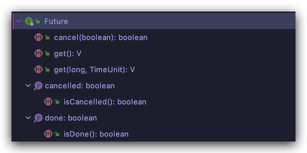Click the method icon beside get(): V

(38, 53)
